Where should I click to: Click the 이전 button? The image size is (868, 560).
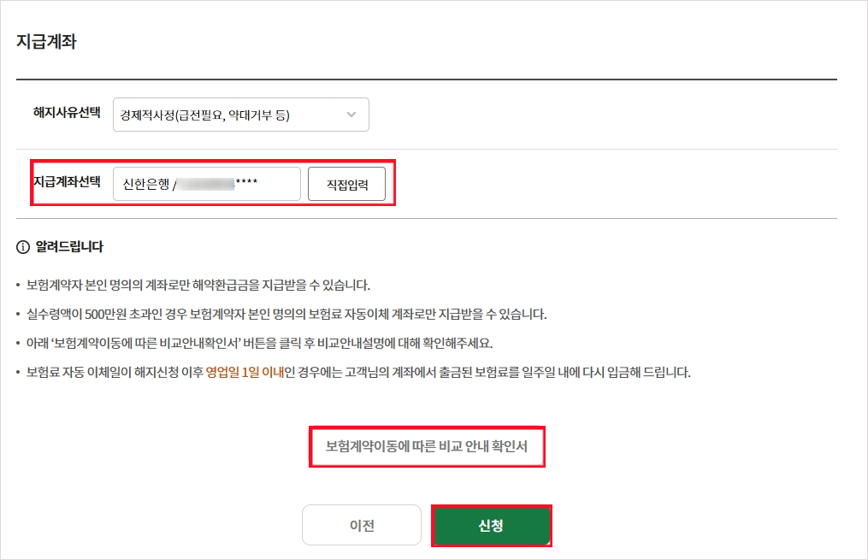(x=362, y=525)
